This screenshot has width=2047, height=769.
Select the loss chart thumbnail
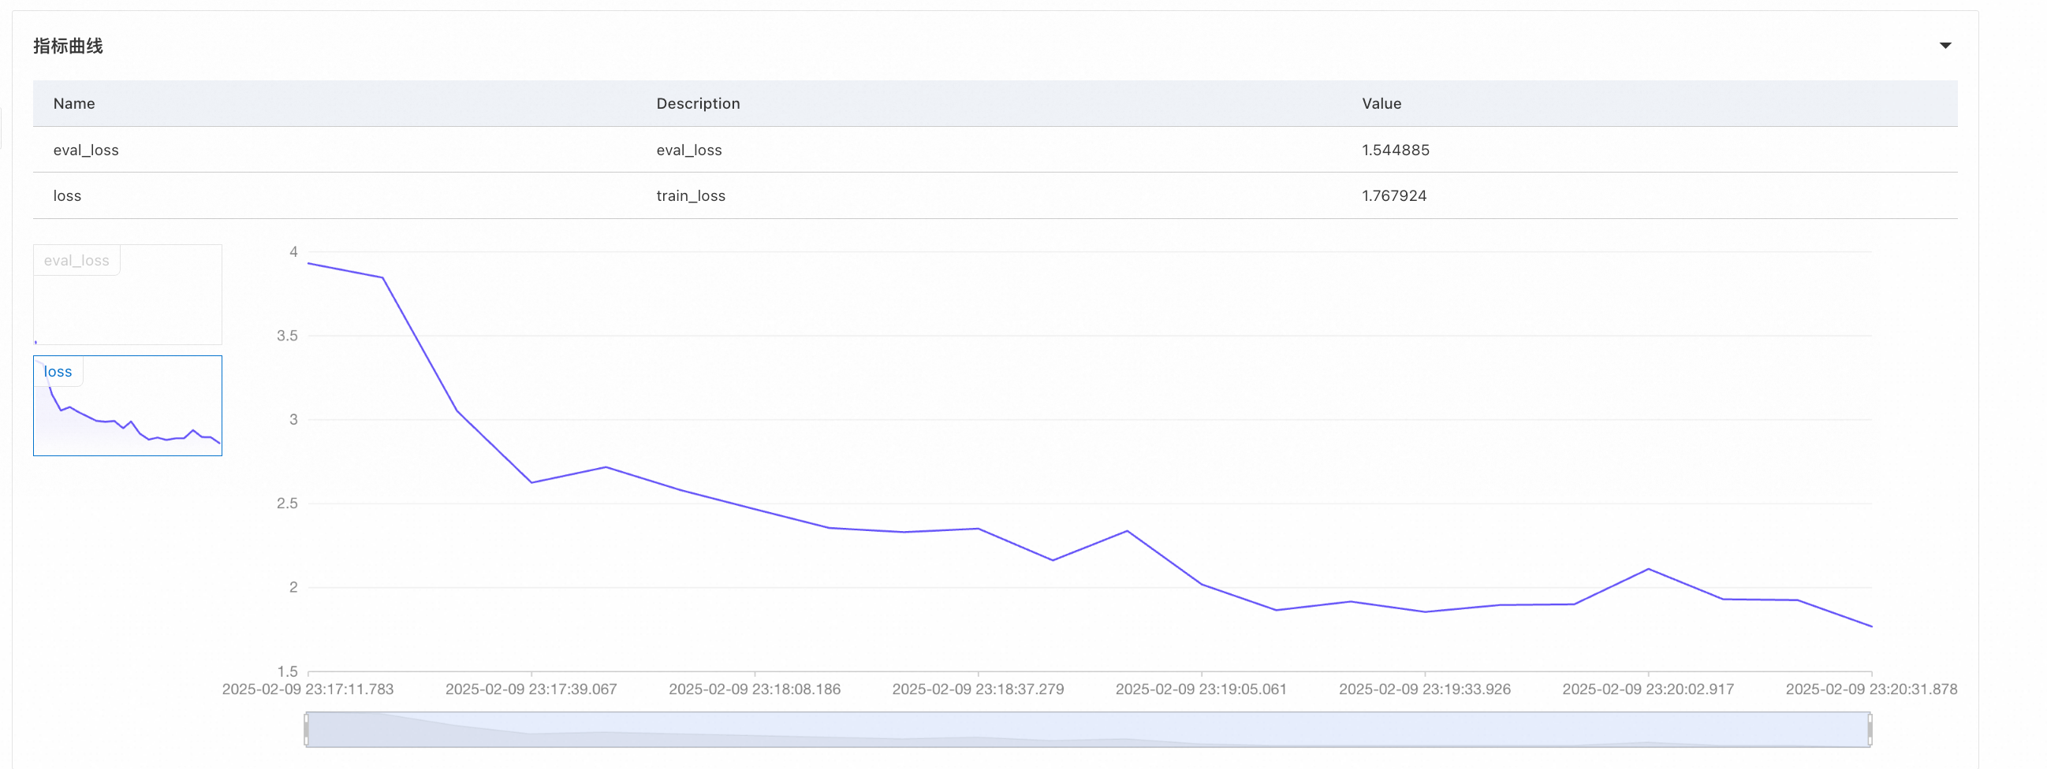click(127, 405)
